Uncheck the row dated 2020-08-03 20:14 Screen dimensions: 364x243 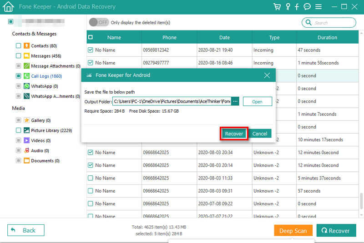[x=91, y=165]
